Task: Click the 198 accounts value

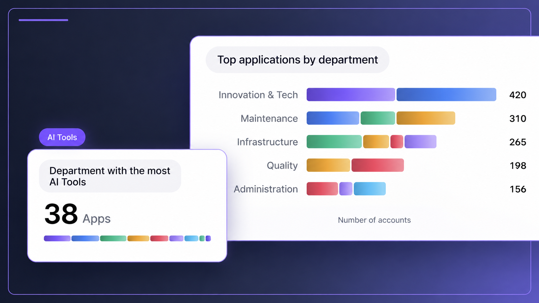Action: [x=518, y=166]
